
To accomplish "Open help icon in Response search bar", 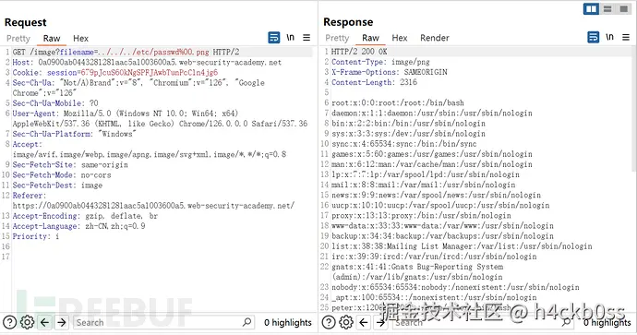I will (329, 322).
